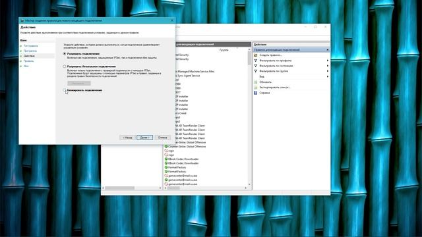The width and height of the screenshot is (422, 237).
Task: Expand submenu arrow of Фильтровать по профилю
Action: tap(328, 61)
